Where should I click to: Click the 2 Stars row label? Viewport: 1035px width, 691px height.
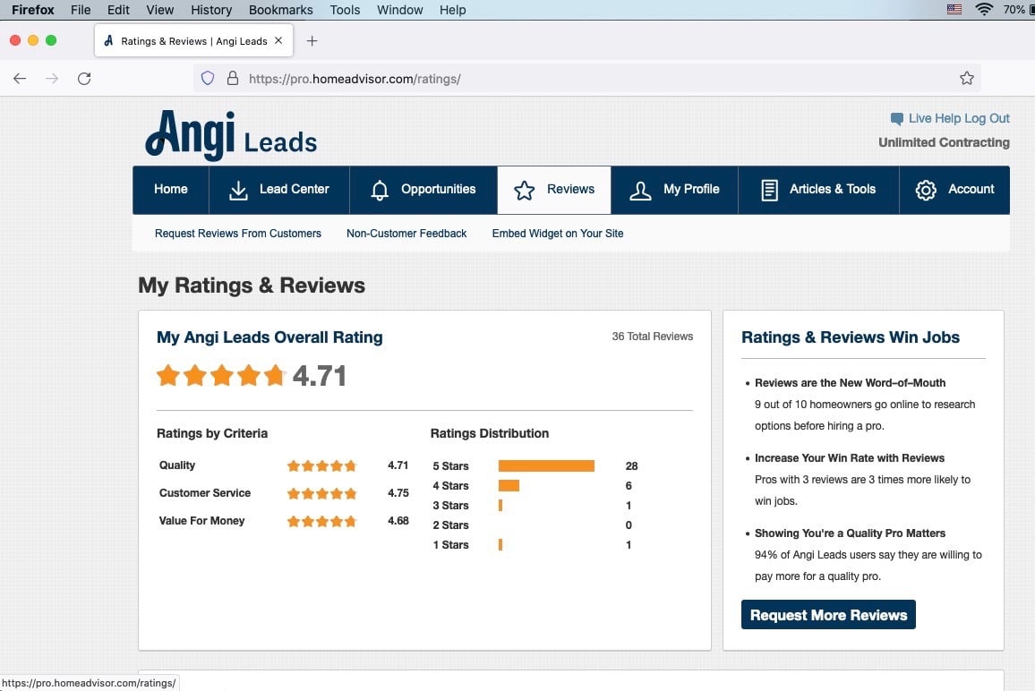(451, 525)
